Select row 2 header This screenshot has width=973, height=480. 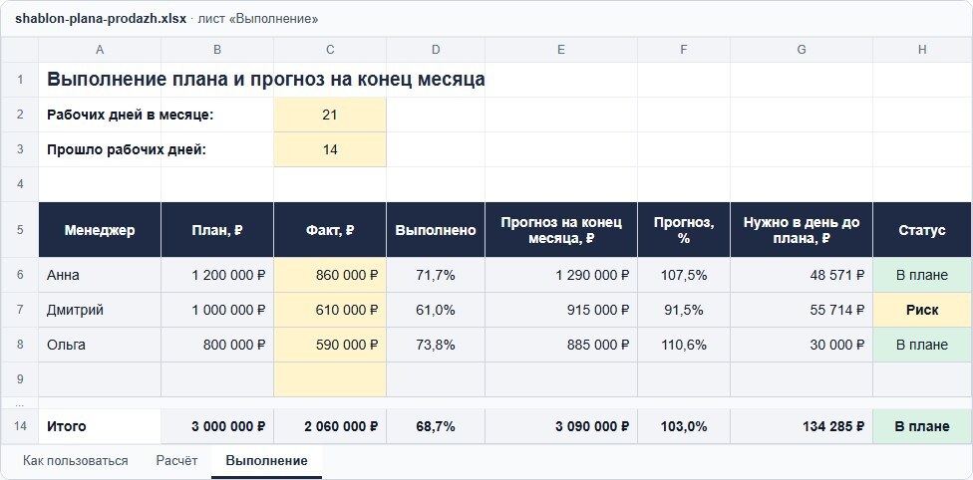20,115
